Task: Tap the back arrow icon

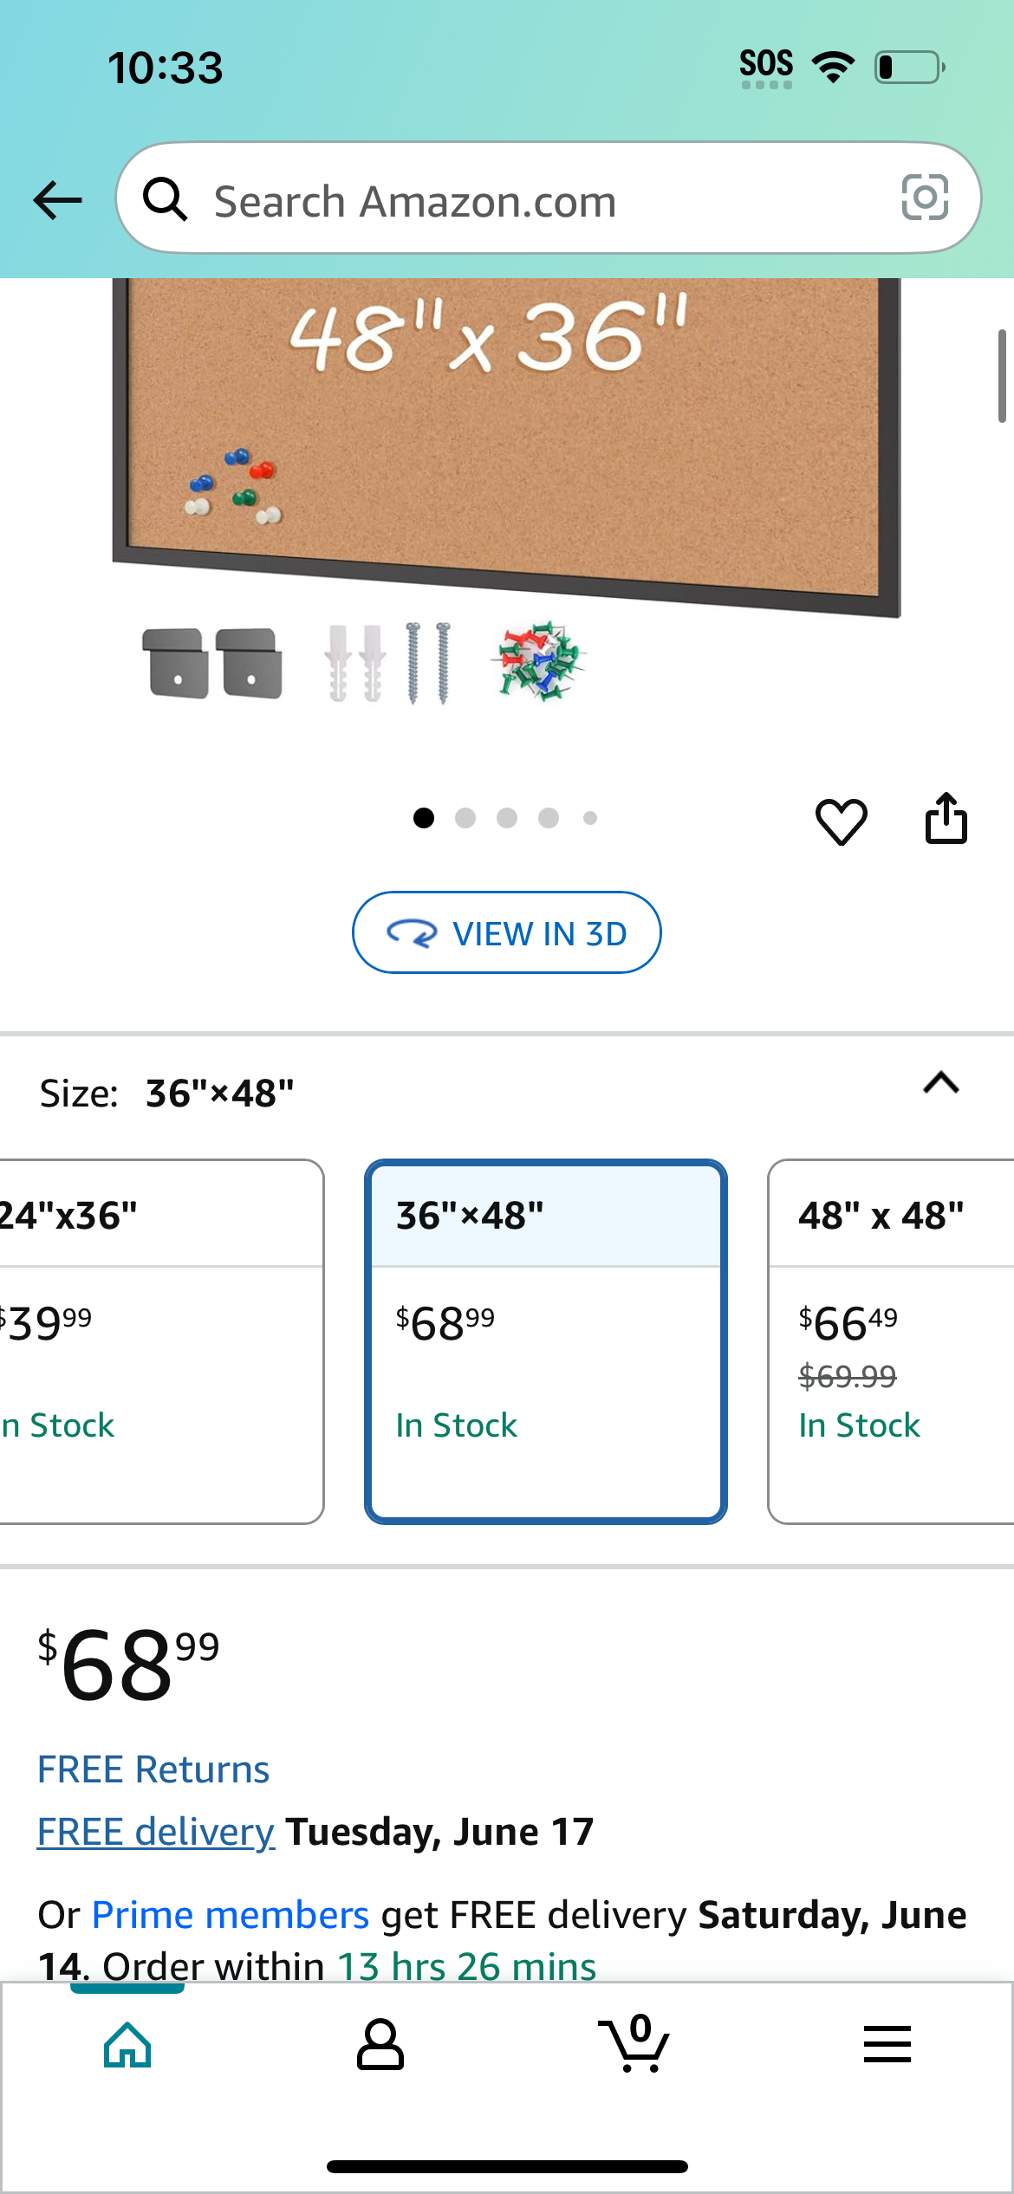Action: click(58, 200)
